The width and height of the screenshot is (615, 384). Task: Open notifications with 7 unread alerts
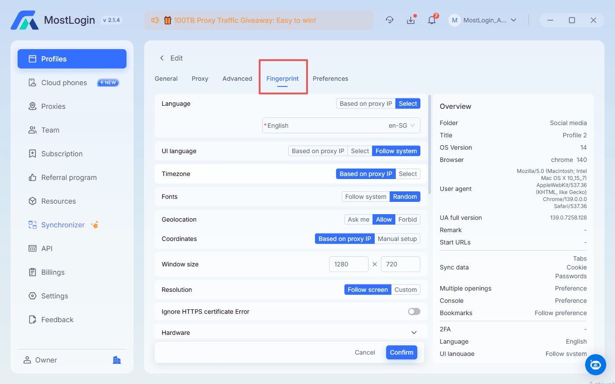tap(432, 20)
